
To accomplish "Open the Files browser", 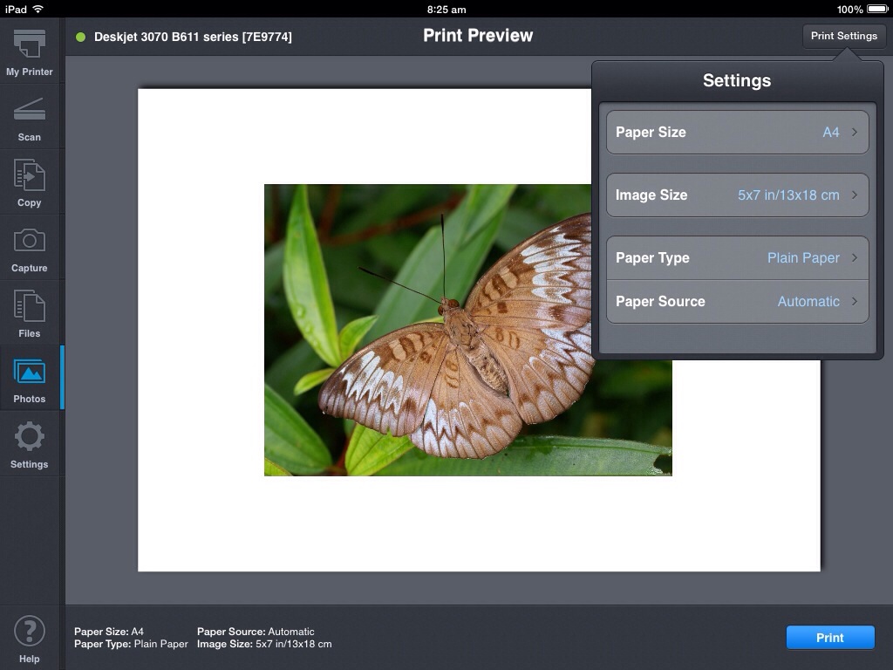I will point(29,312).
